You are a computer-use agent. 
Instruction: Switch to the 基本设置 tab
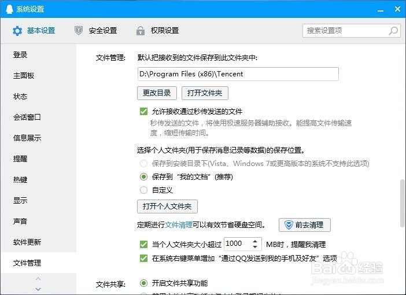tap(34, 31)
